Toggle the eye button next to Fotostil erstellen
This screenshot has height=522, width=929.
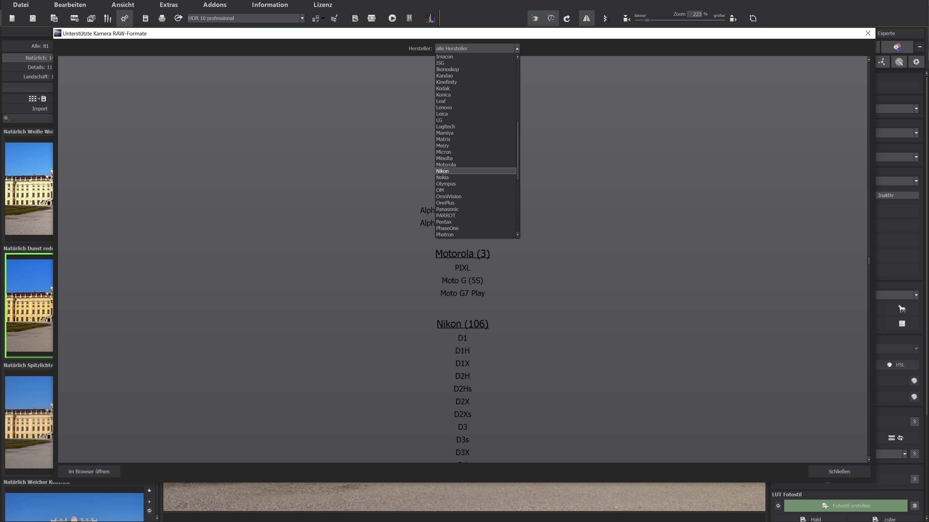coord(914,506)
